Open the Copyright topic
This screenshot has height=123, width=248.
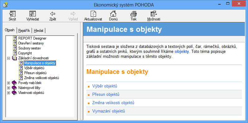pos(25,53)
